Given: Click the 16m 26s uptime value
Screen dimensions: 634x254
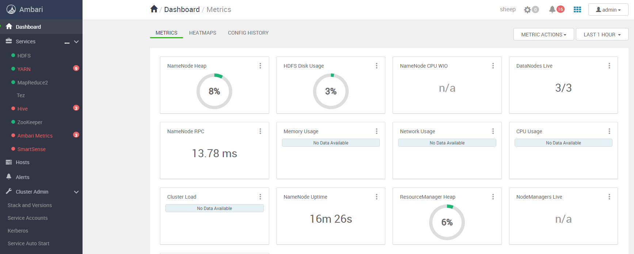Looking at the screenshot, I should [331, 219].
